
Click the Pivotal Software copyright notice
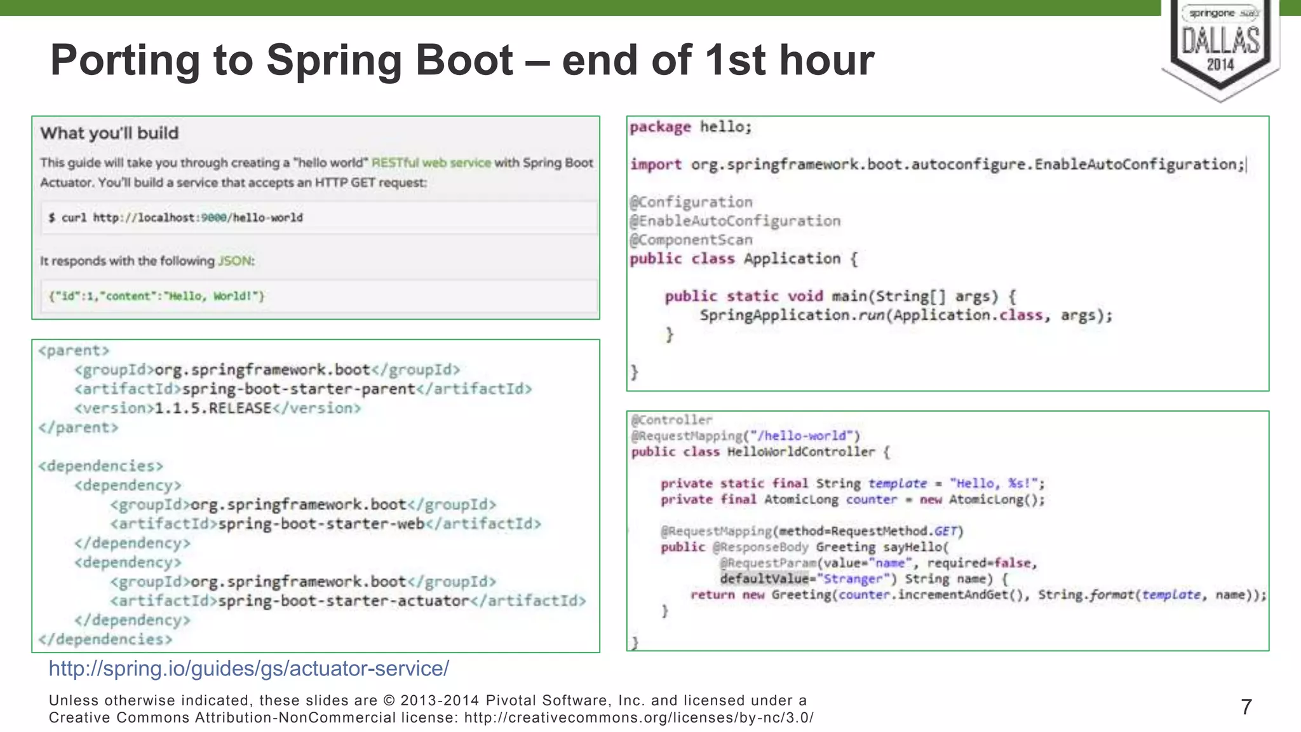click(431, 709)
